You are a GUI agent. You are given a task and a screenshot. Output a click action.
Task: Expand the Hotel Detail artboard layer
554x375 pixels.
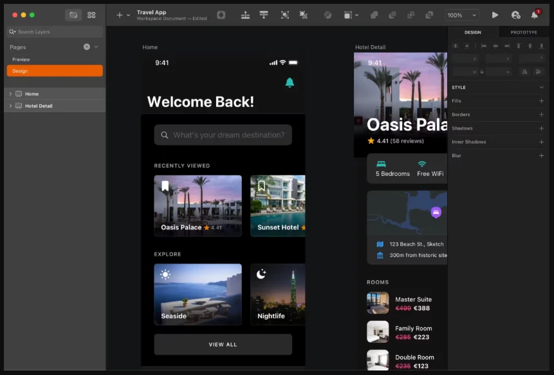coord(10,106)
